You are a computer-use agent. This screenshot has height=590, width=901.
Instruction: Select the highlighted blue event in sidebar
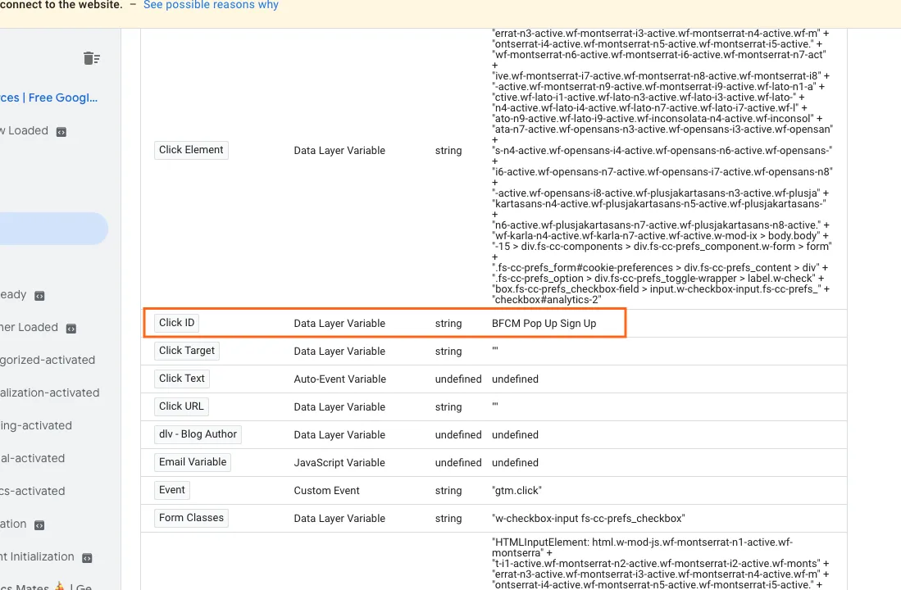click(54, 229)
